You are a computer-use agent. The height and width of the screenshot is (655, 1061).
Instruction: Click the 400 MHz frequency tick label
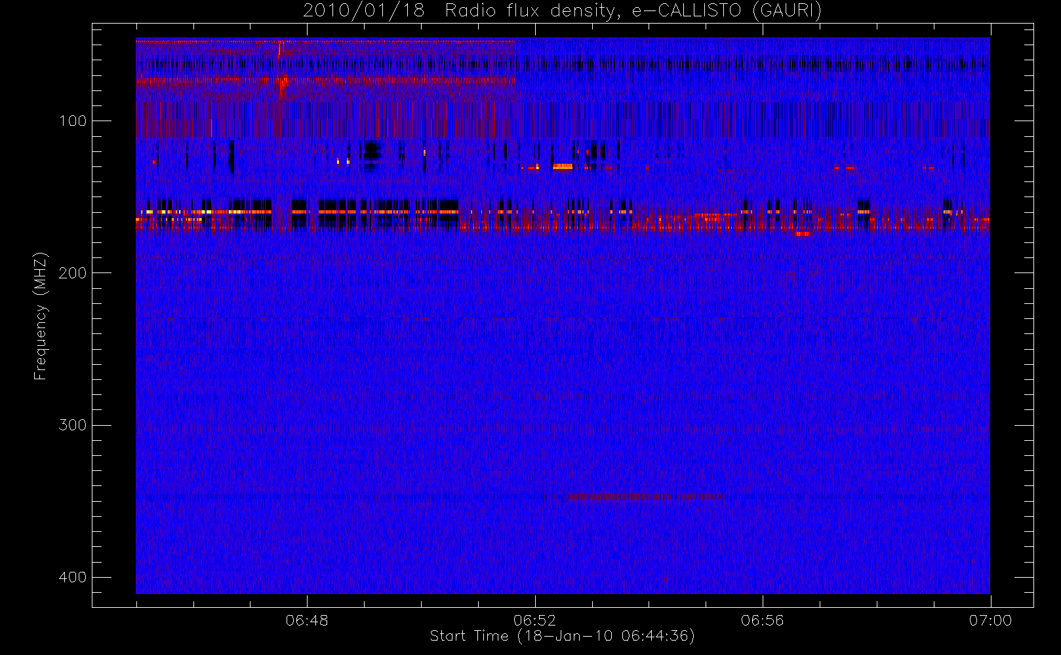[x=72, y=578]
